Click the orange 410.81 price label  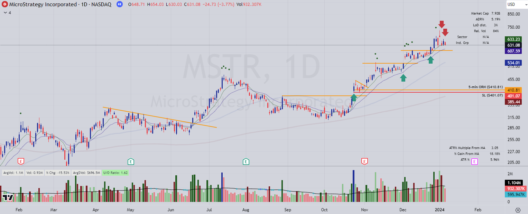coord(513,90)
